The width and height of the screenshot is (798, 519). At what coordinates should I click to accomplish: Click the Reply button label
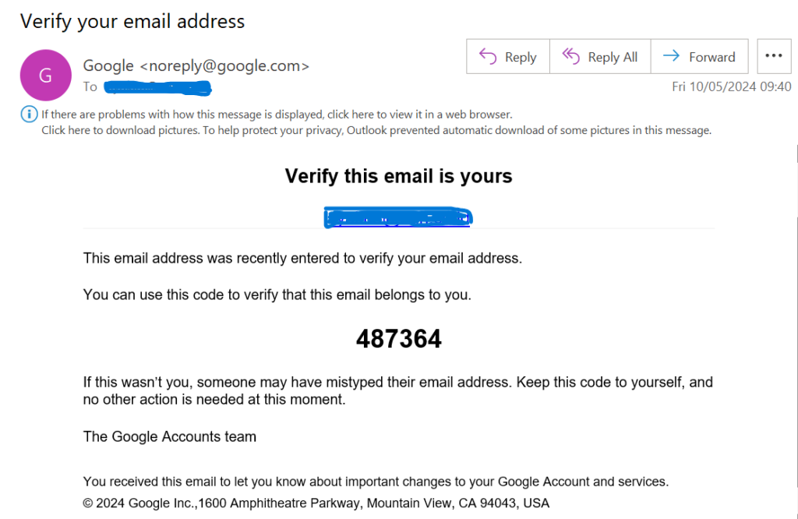[520, 57]
